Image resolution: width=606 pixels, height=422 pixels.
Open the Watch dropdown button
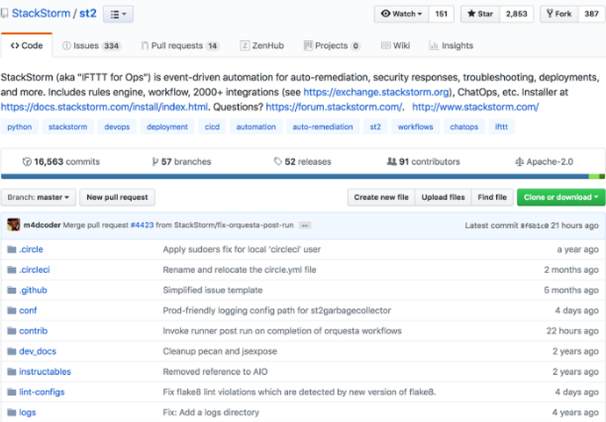[x=401, y=14]
